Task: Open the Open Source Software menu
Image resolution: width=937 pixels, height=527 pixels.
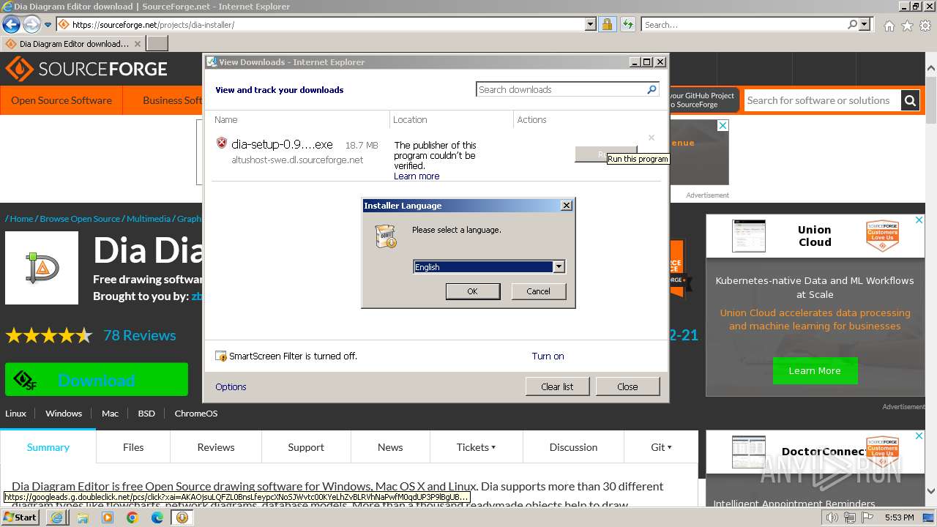Action: pos(61,100)
